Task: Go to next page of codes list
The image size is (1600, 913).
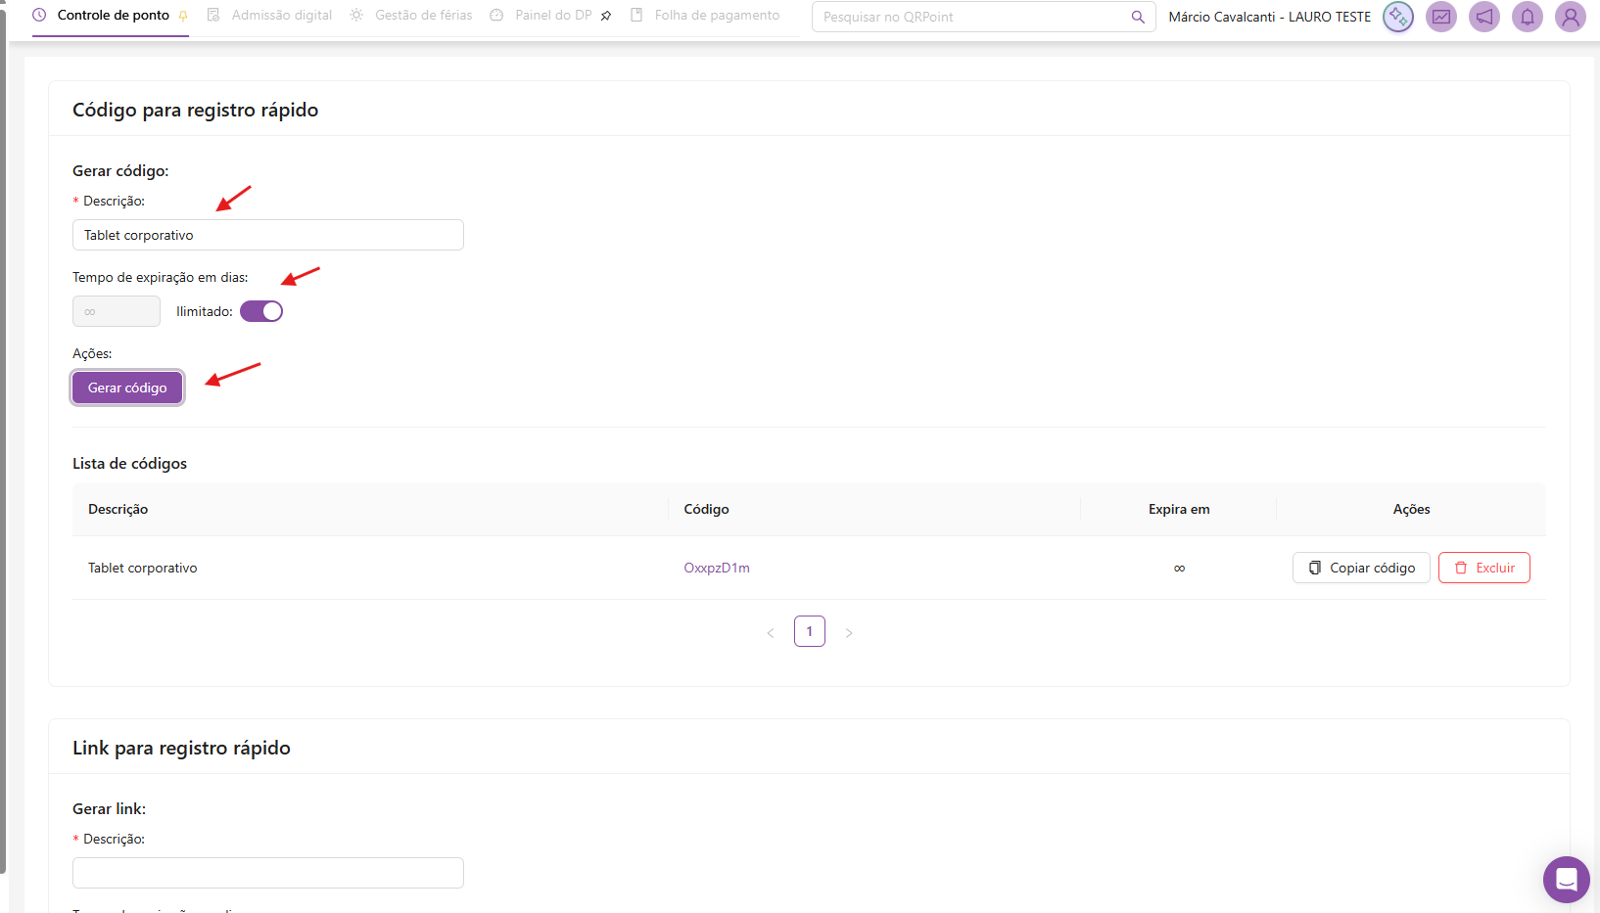Action: 849,632
